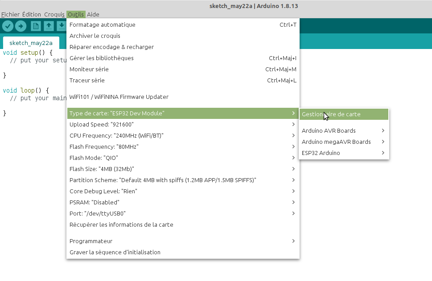This screenshot has width=432, height=281.
Task: Launch WiFi101 / WiFiNINA Firmware Updater
Action: (183, 97)
